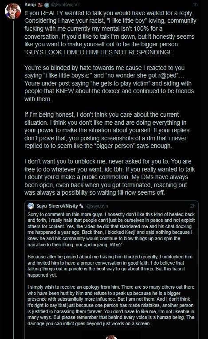Click quoted paragraph 'Because after he posted about me'
This screenshot has width=208, height=339.
tap(110, 265)
